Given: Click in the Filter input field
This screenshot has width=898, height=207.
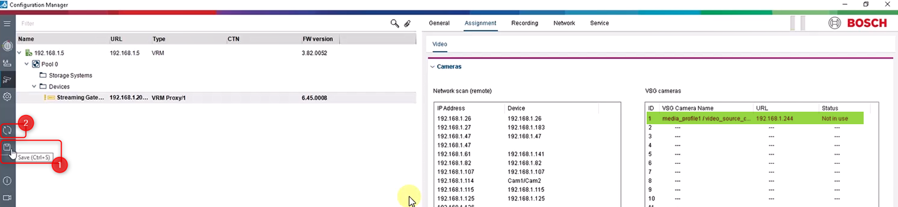Looking at the screenshot, I should 202,23.
